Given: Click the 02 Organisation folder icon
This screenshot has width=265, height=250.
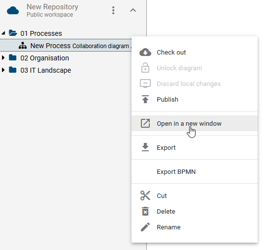Looking at the screenshot, I should (x=13, y=57).
